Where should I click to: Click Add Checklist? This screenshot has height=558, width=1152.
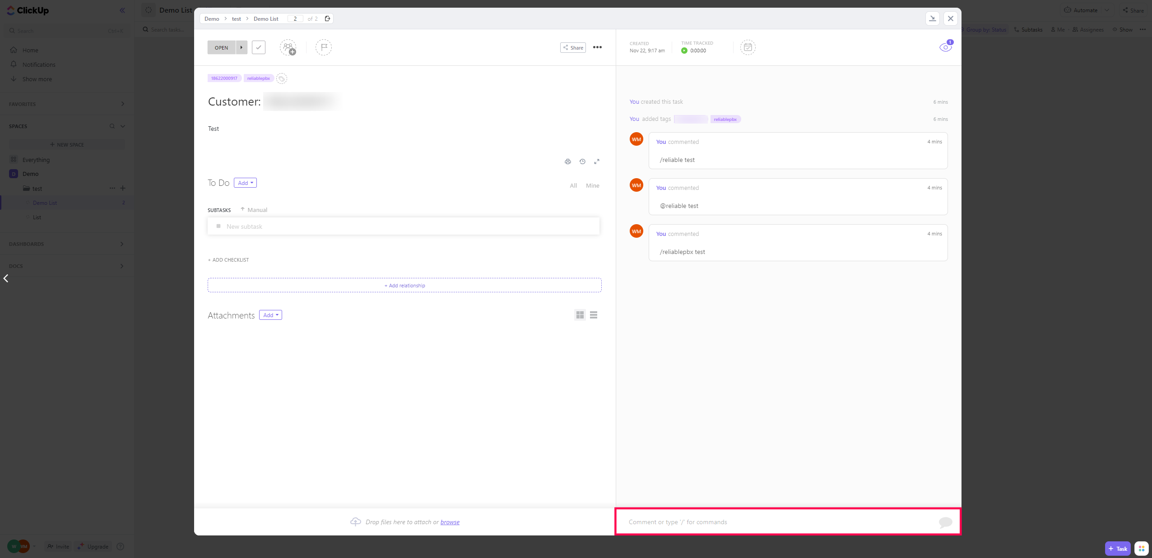point(228,260)
